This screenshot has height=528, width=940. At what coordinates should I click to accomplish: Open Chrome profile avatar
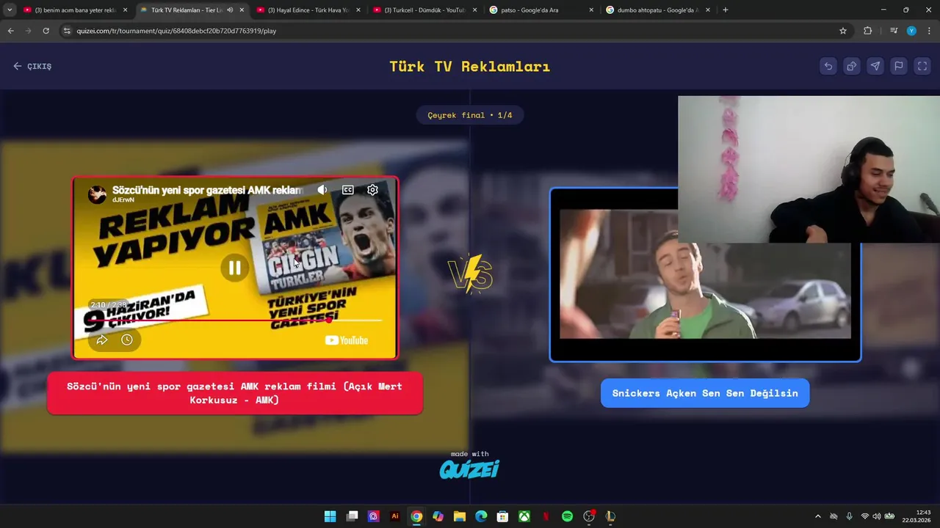(911, 31)
